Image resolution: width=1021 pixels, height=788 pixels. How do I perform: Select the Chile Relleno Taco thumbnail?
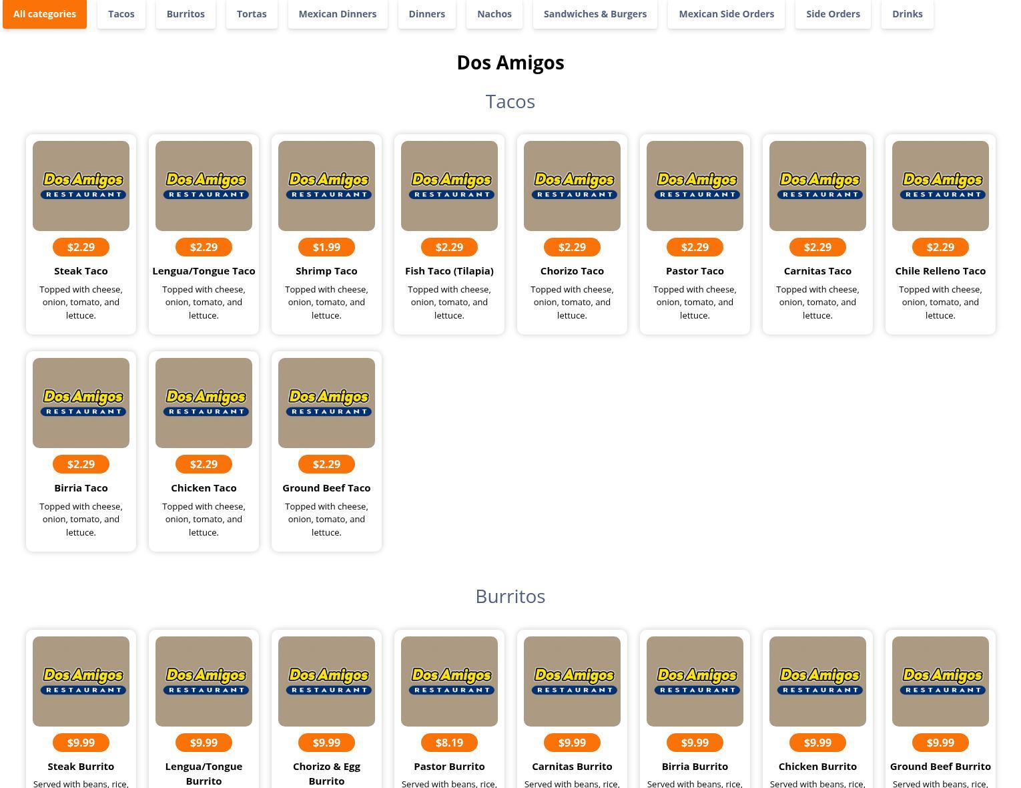[x=940, y=186]
